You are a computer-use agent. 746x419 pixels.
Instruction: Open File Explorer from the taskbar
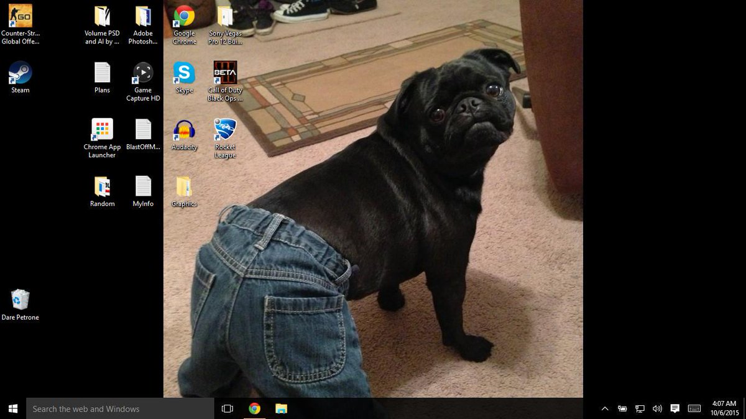[281, 408]
